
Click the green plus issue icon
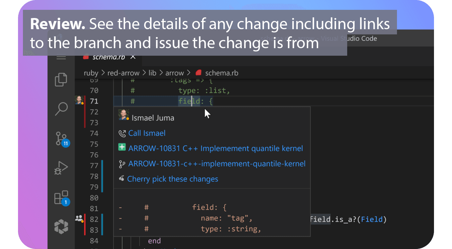click(122, 147)
